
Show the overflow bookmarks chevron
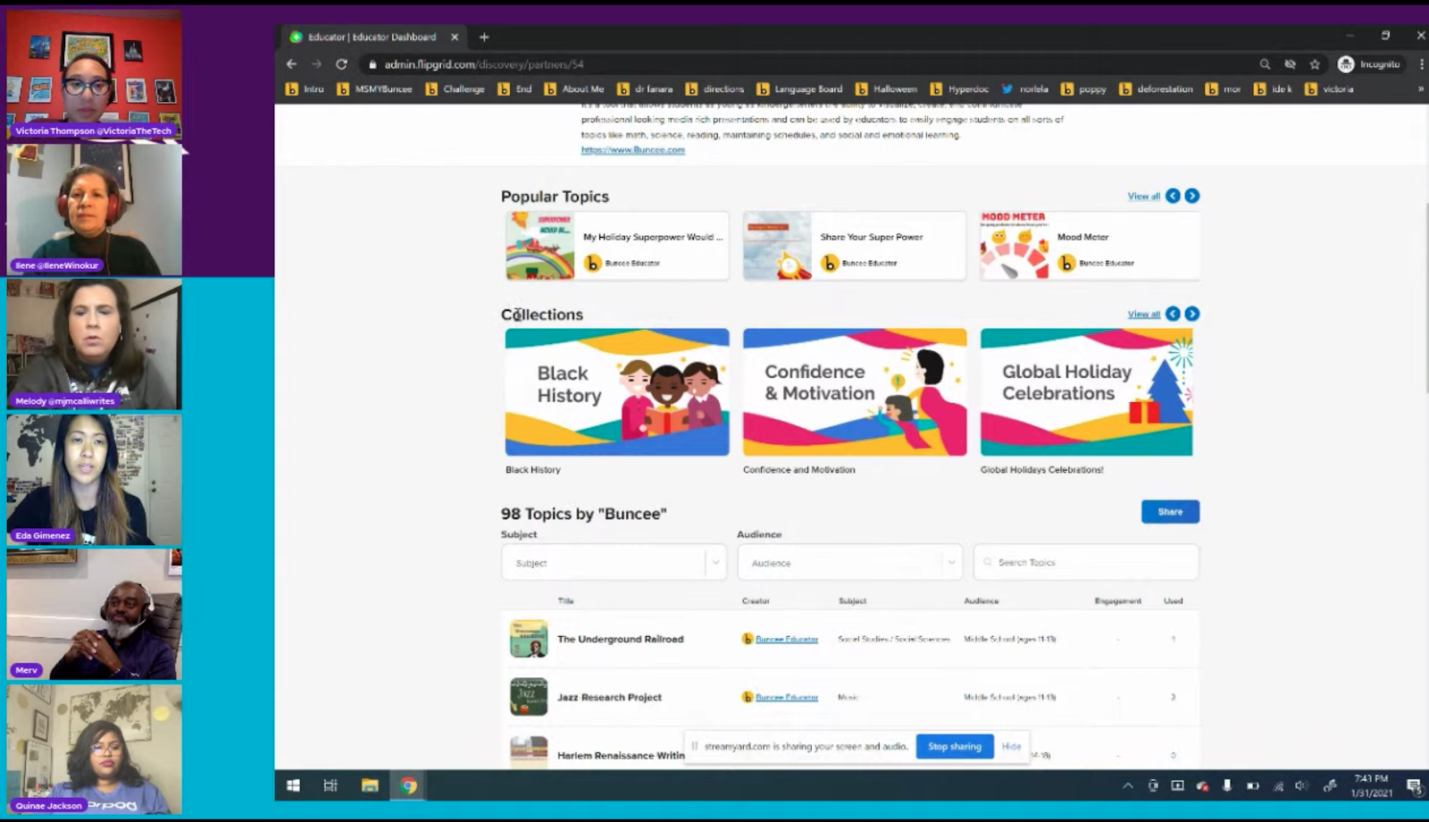(x=1420, y=89)
